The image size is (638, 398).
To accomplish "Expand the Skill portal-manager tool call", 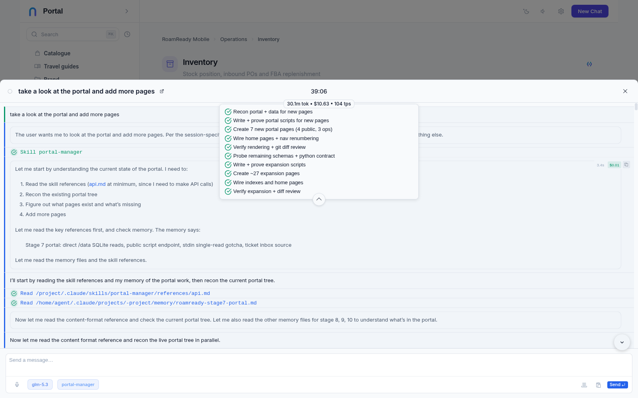I will pyautogui.click(x=51, y=152).
